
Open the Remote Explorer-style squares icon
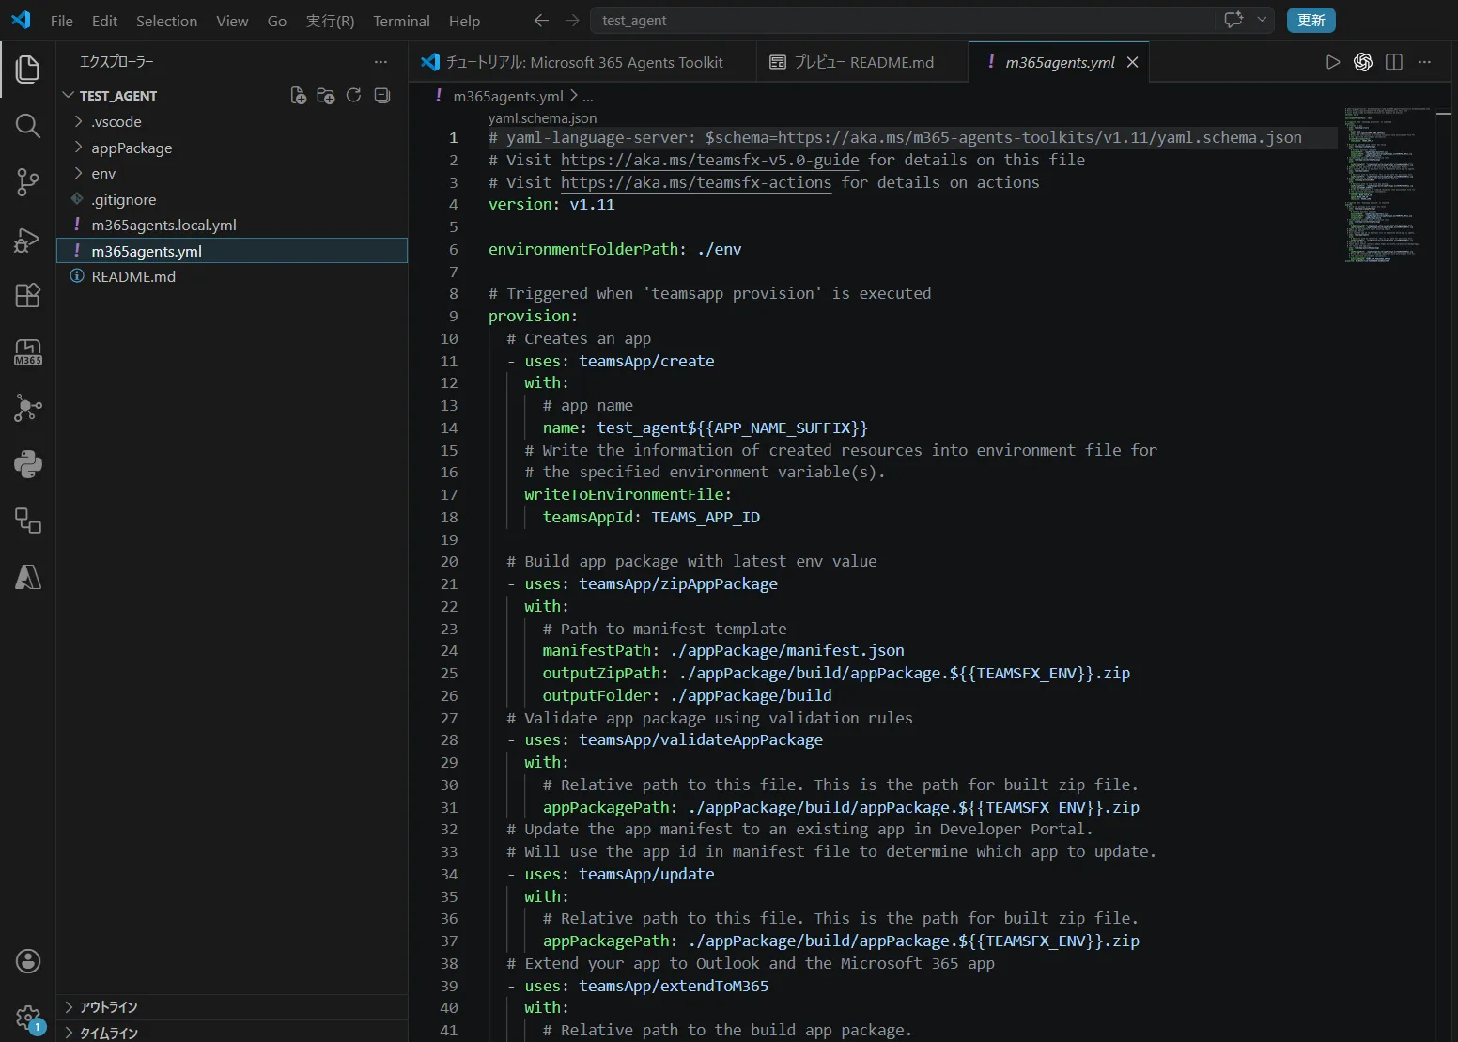[28, 521]
